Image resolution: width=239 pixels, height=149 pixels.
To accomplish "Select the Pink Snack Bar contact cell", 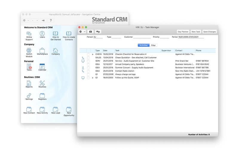I will pyautogui.click(x=182, y=61).
